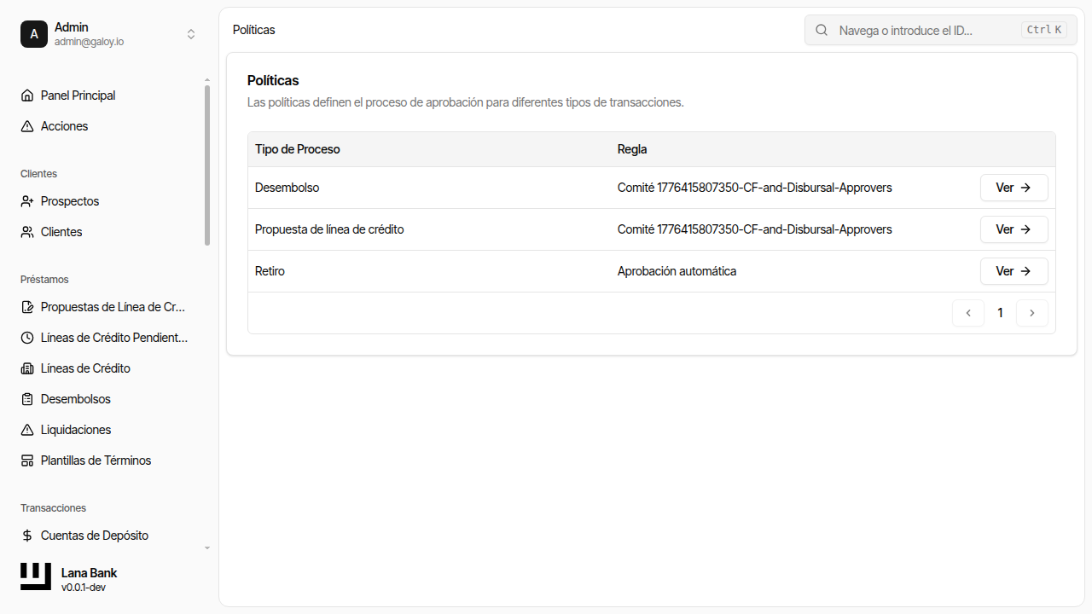
Task: Click Ver for the Retiro policy
Action: pos(1014,271)
